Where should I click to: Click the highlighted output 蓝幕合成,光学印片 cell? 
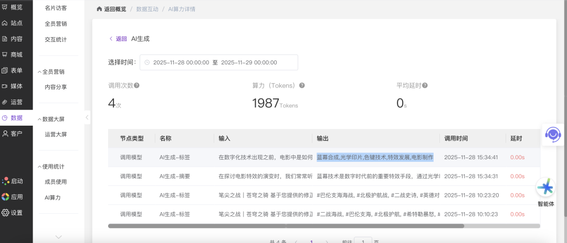[375, 157]
